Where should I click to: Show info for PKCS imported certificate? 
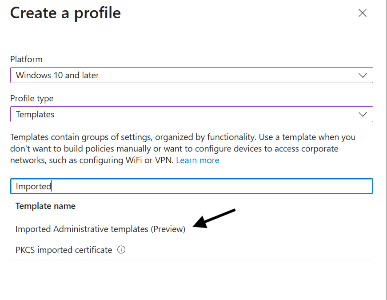click(121, 250)
